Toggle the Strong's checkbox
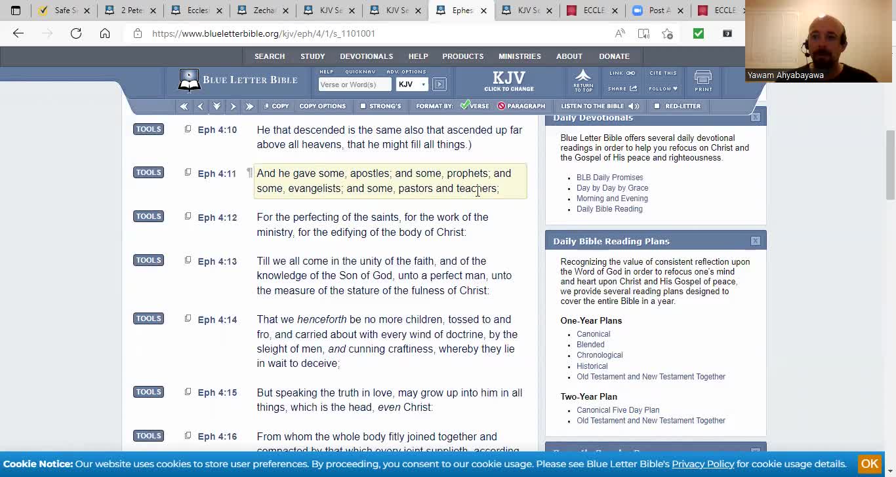 [363, 106]
